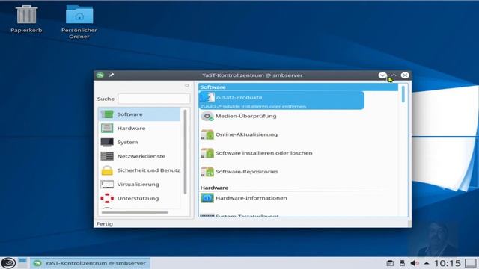Select the Sicherheit und Benutzer lock icon
479x269 pixels.
click(107, 170)
